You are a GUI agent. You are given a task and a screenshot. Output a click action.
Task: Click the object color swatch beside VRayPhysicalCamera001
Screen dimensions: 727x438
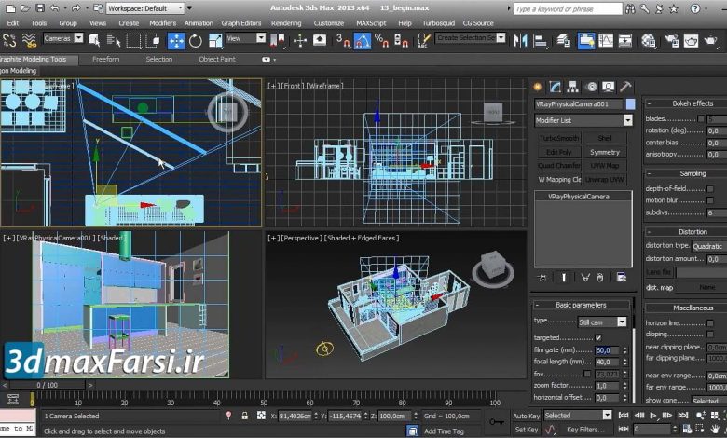point(630,104)
